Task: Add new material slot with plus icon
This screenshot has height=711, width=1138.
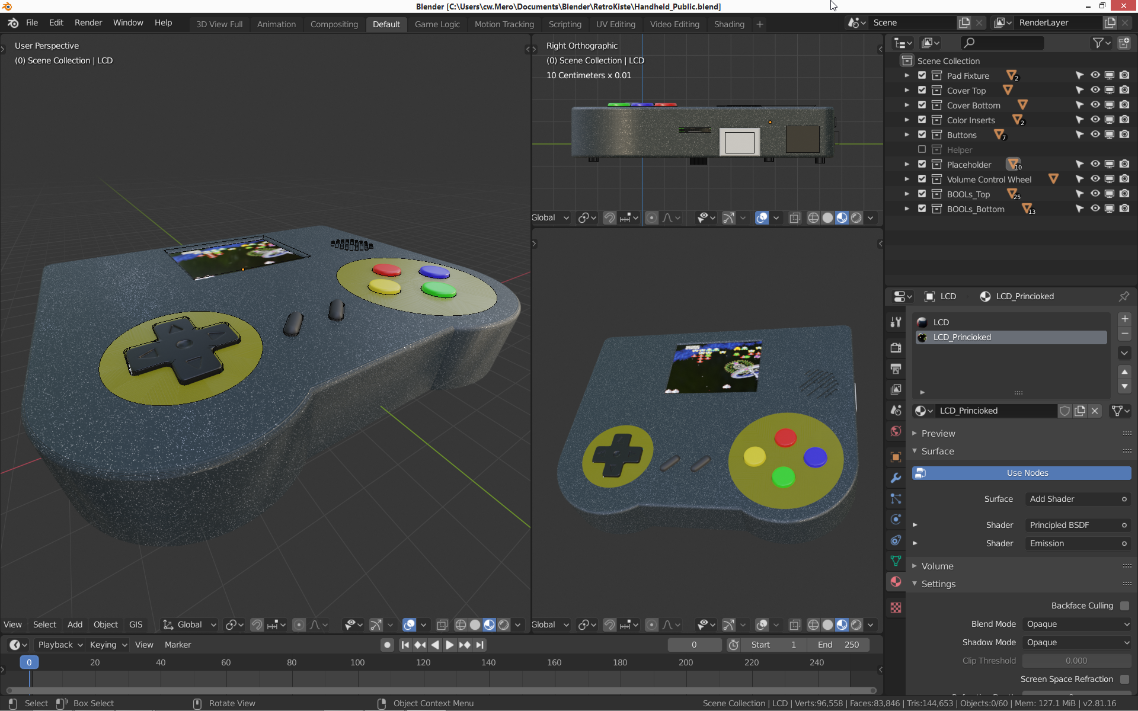Action: click(x=1124, y=319)
